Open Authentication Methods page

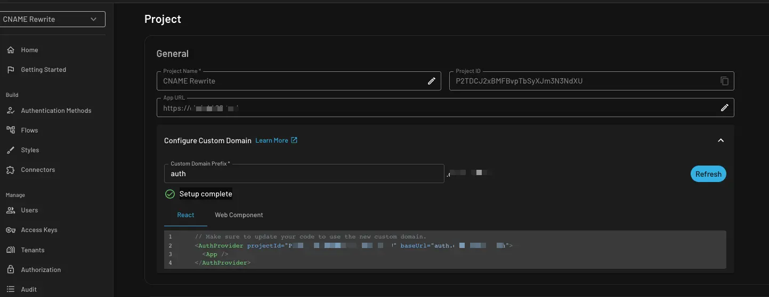click(x=56, y=111)
